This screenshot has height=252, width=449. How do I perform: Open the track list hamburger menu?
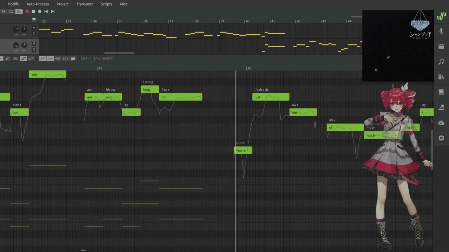(34, 20)
